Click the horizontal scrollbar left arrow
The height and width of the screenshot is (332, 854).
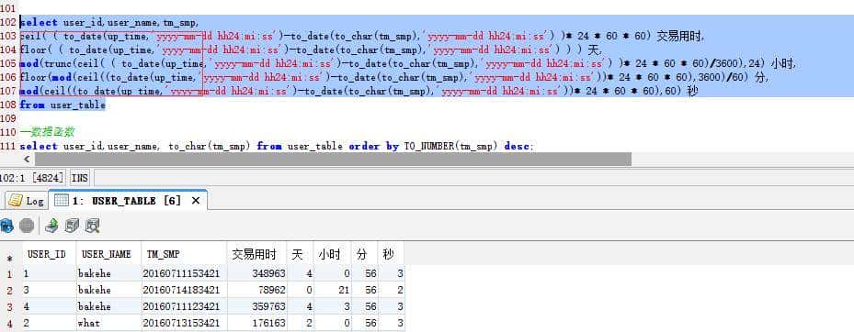pyautogui.click(x=26, y=160)
